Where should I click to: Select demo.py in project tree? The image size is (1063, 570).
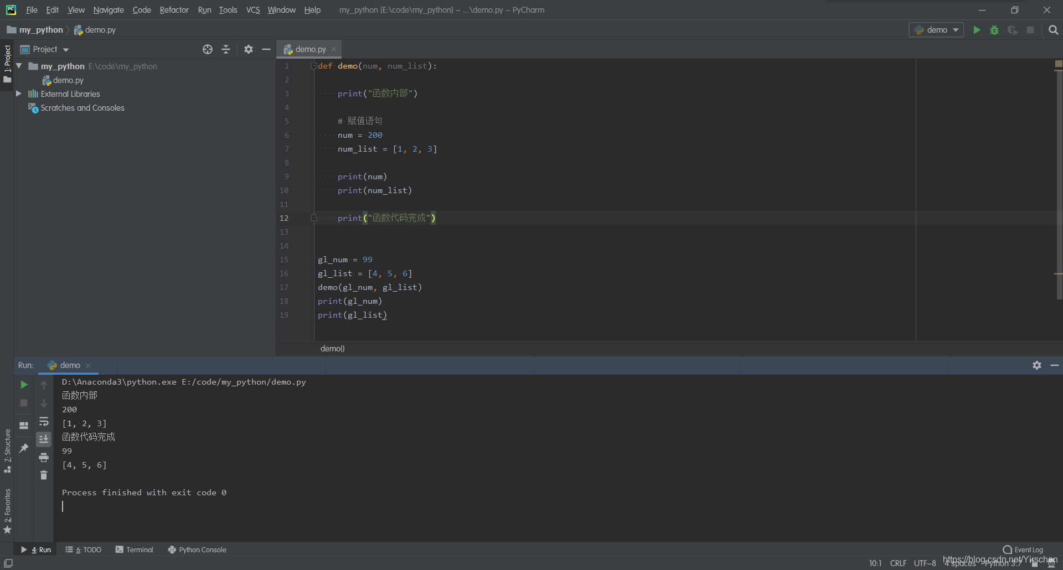coord(63,80)
